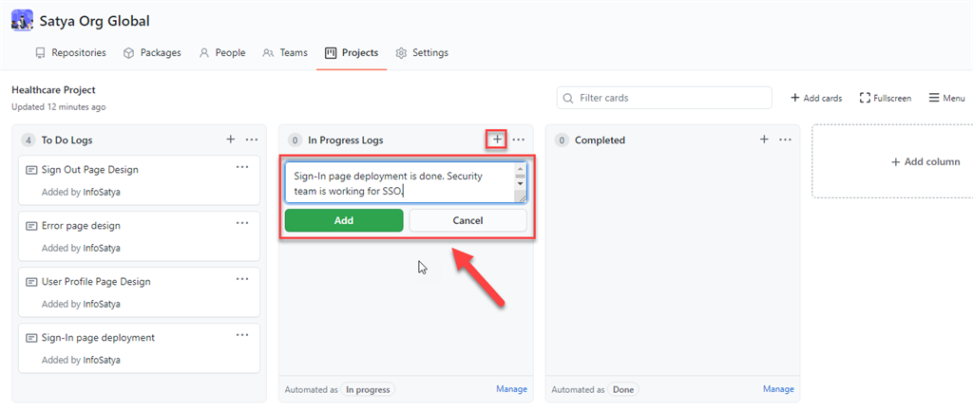Click note icon on Error page design card

click(31, 226)
